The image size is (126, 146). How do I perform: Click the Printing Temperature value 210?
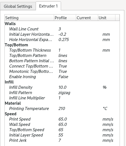point(62,109)
